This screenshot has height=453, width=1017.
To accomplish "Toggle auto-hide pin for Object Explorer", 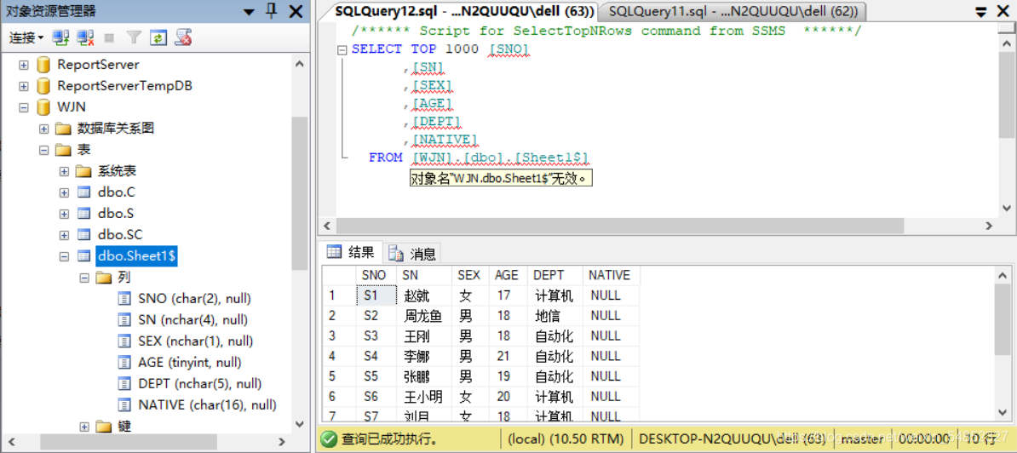I will [x=272, y=11].
